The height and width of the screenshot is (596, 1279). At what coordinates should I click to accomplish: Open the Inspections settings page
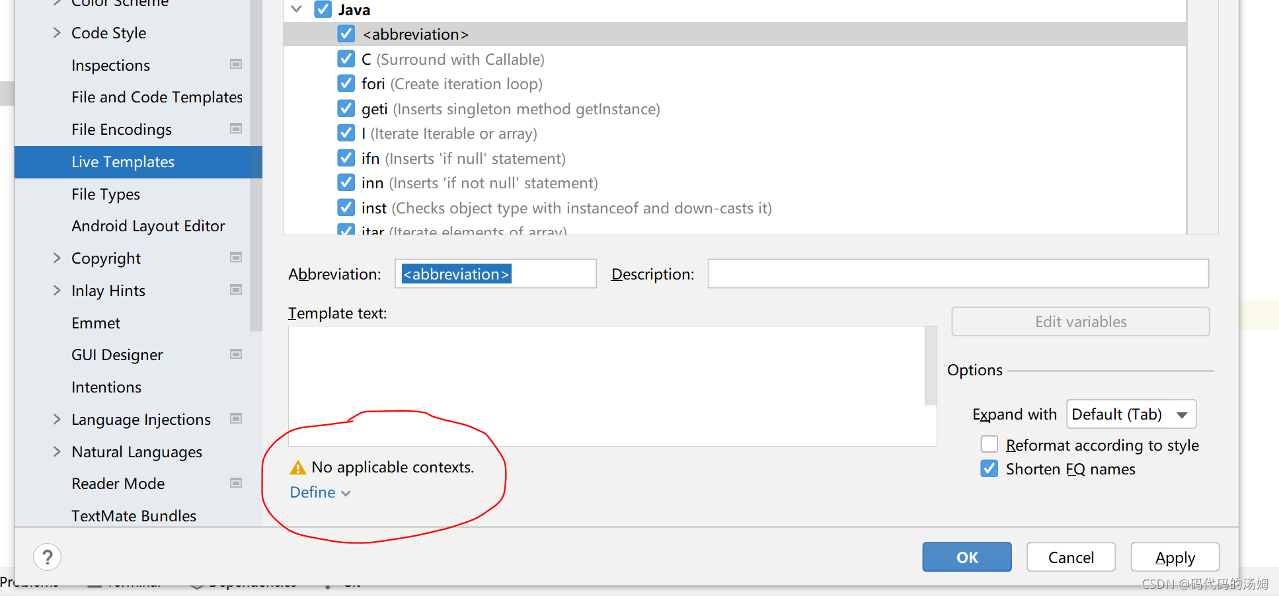(x=110, y=65)
